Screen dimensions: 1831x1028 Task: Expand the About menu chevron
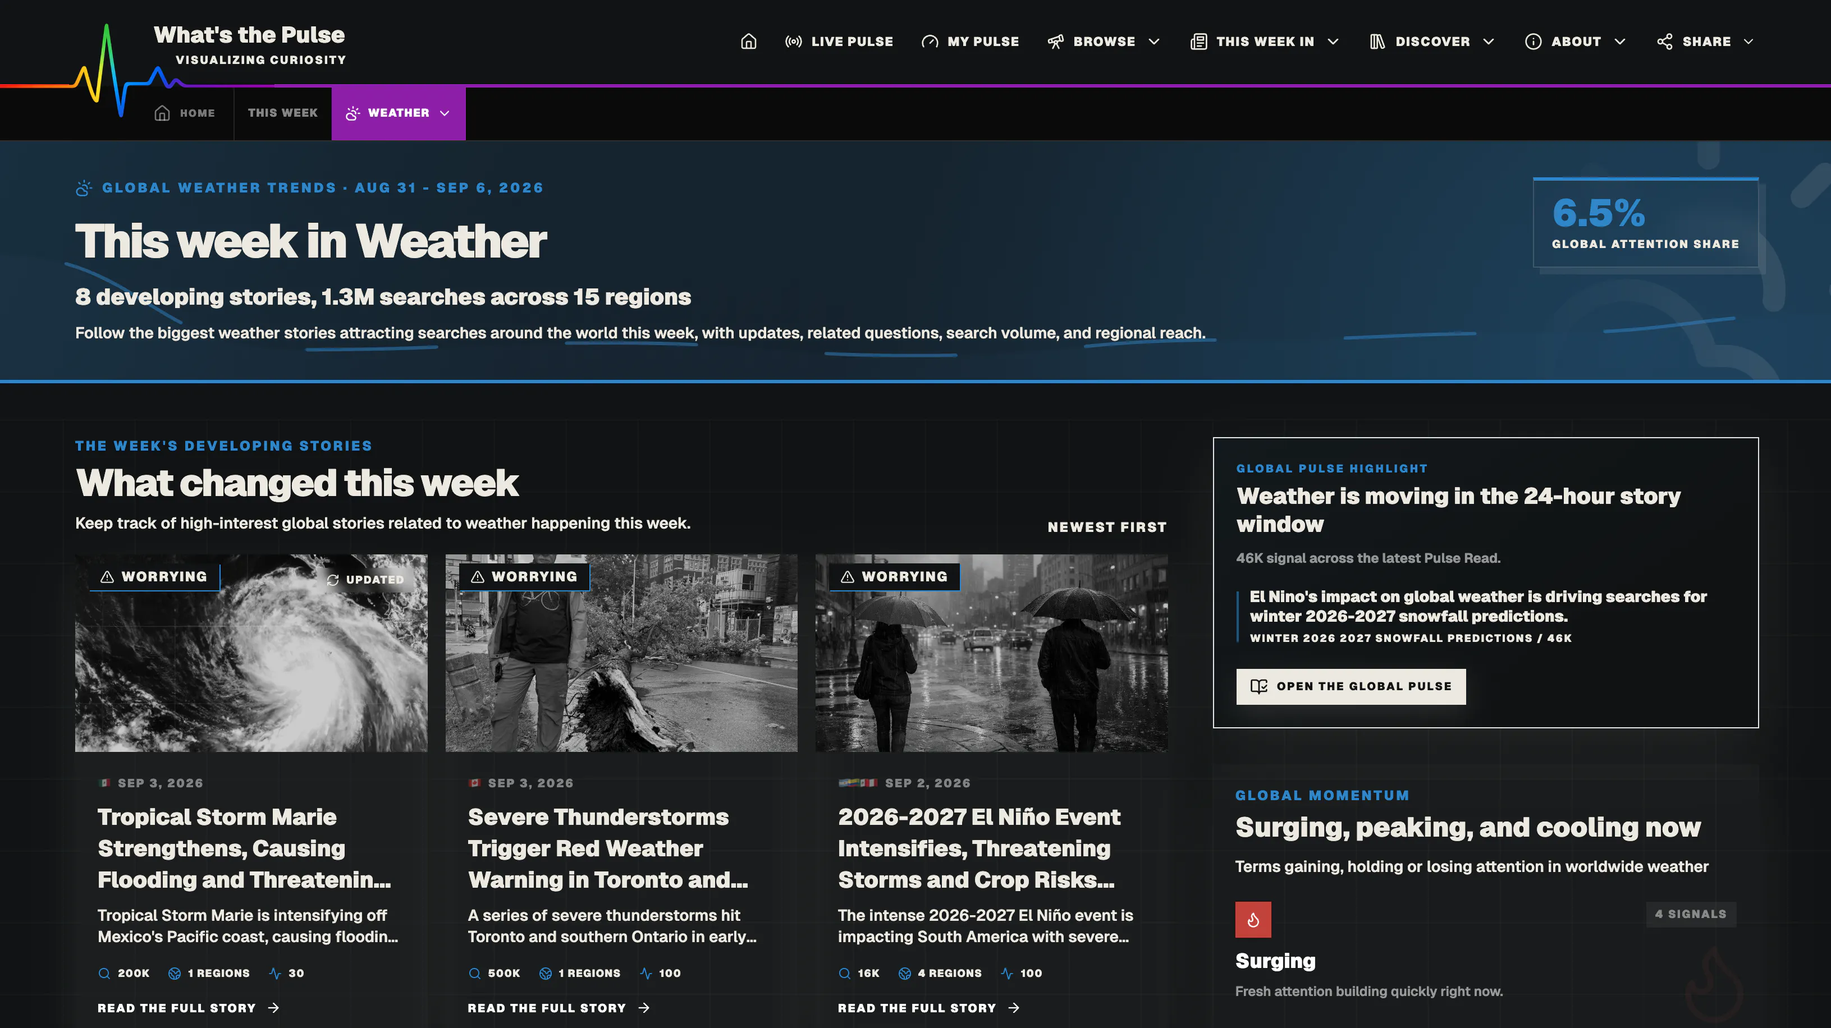pyautogui.click(x=1620, y=41)
